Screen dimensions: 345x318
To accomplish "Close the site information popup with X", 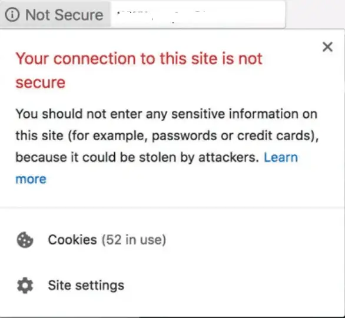I will point(327,47).
